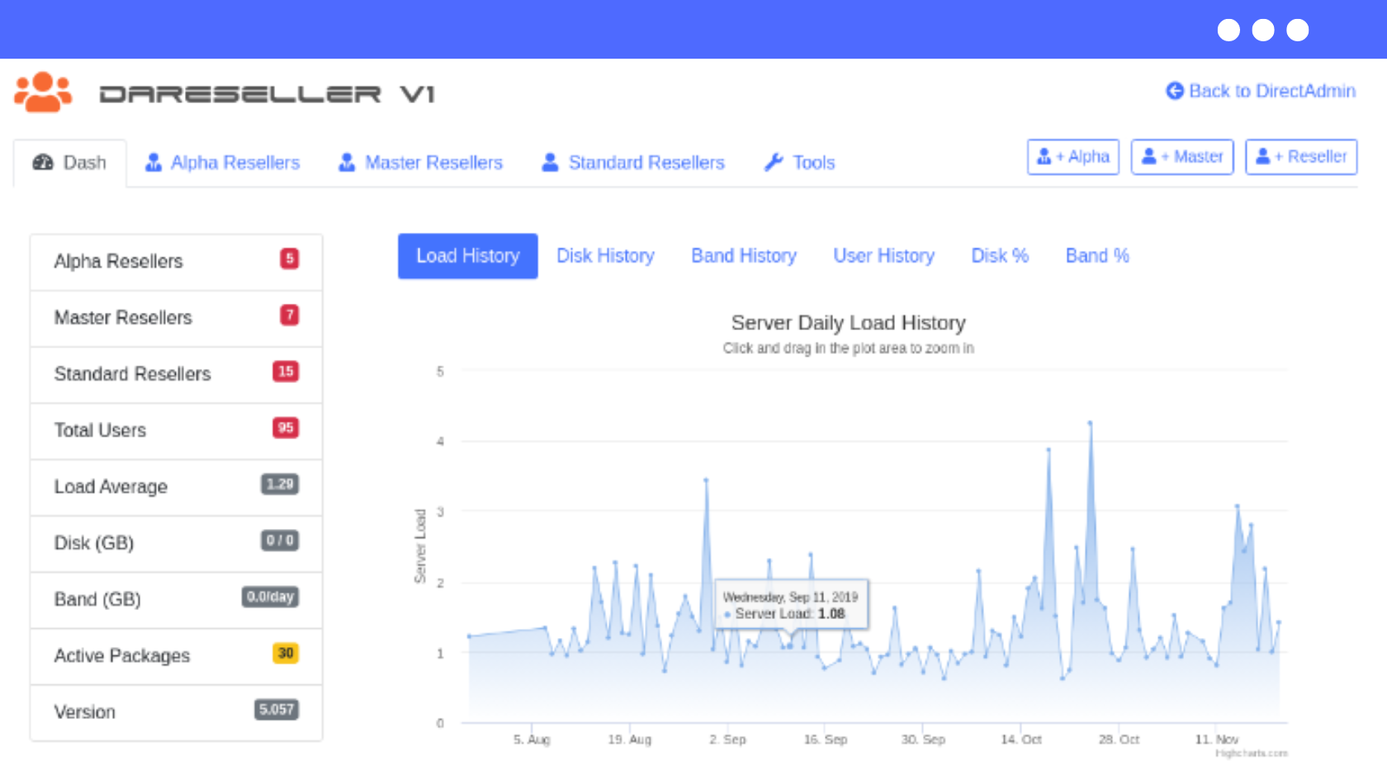1387x780 pixels.
Task: Open the Dash tab
Action: [x=70, y=163]
